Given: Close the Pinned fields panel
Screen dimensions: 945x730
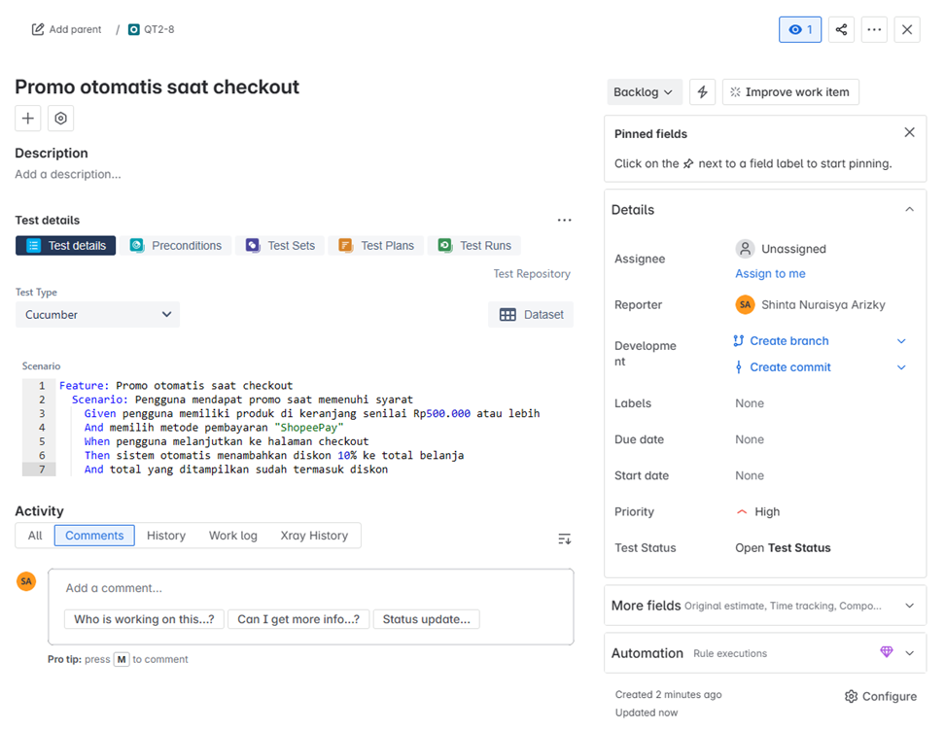Looking at the screenshot, I should [x=909, y=133].
